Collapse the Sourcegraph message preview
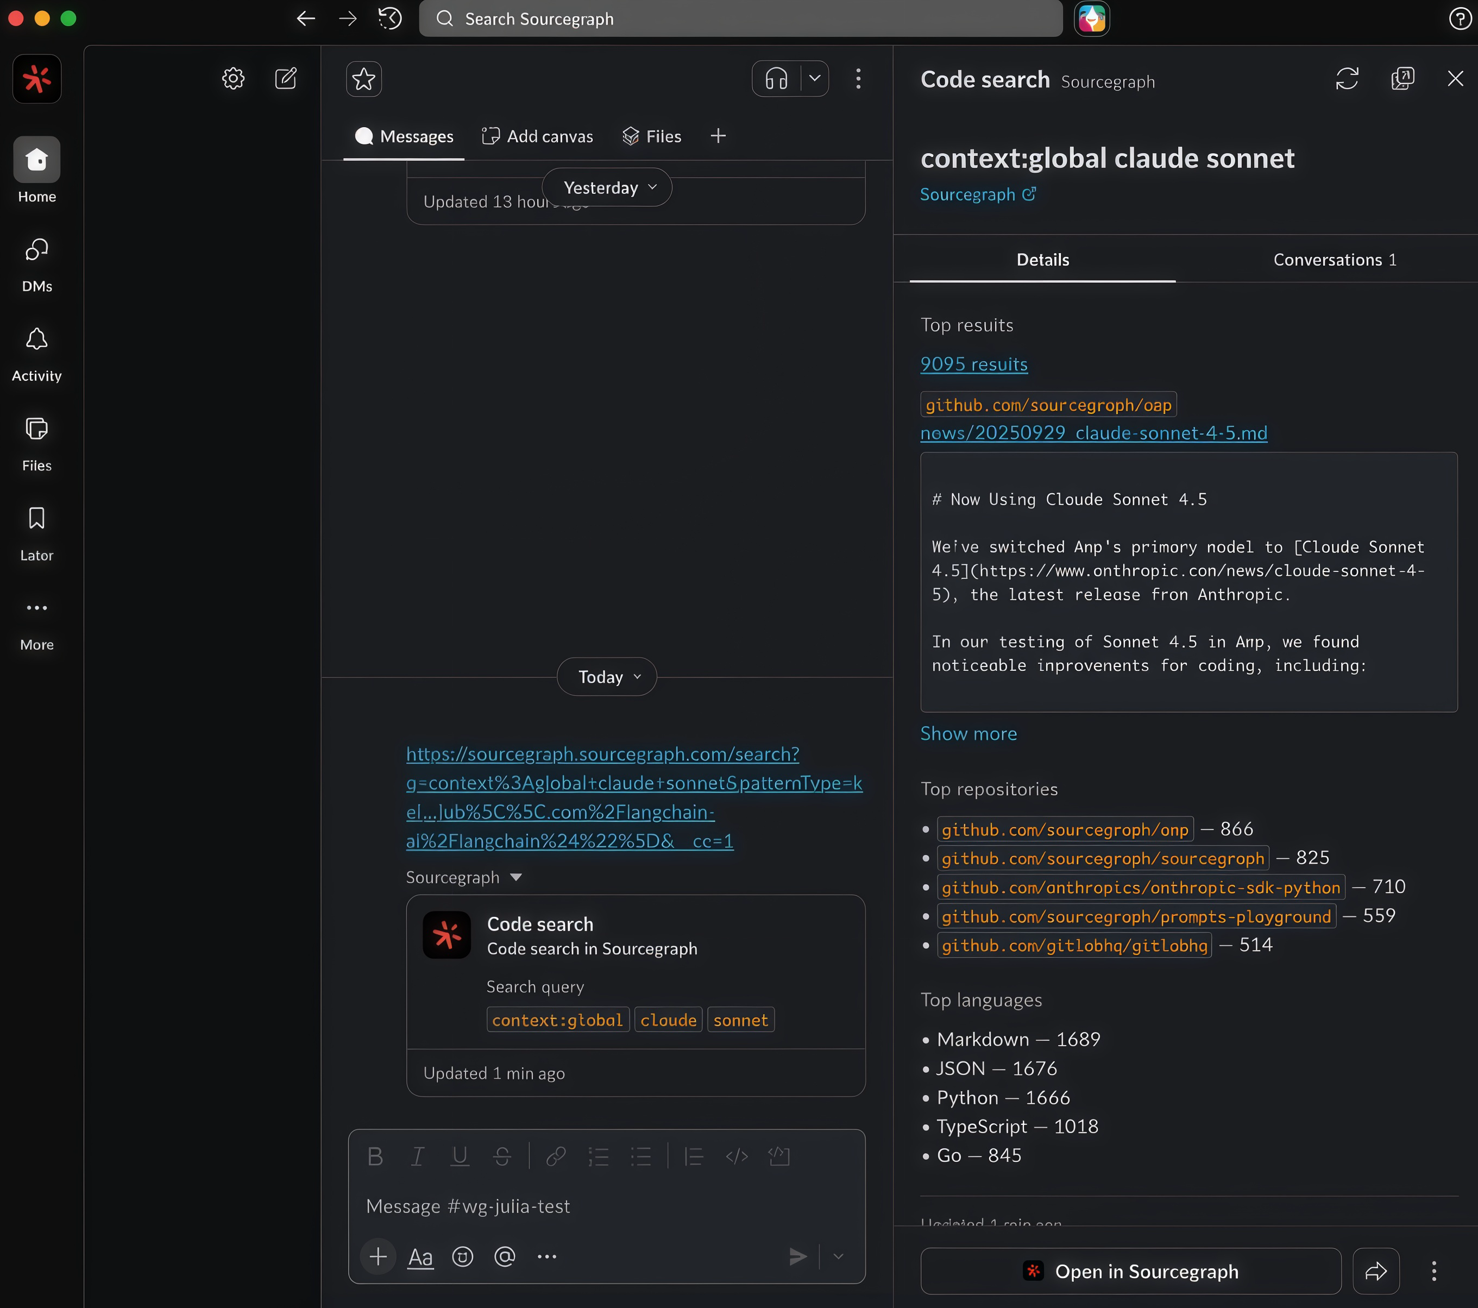 [516, 877]
